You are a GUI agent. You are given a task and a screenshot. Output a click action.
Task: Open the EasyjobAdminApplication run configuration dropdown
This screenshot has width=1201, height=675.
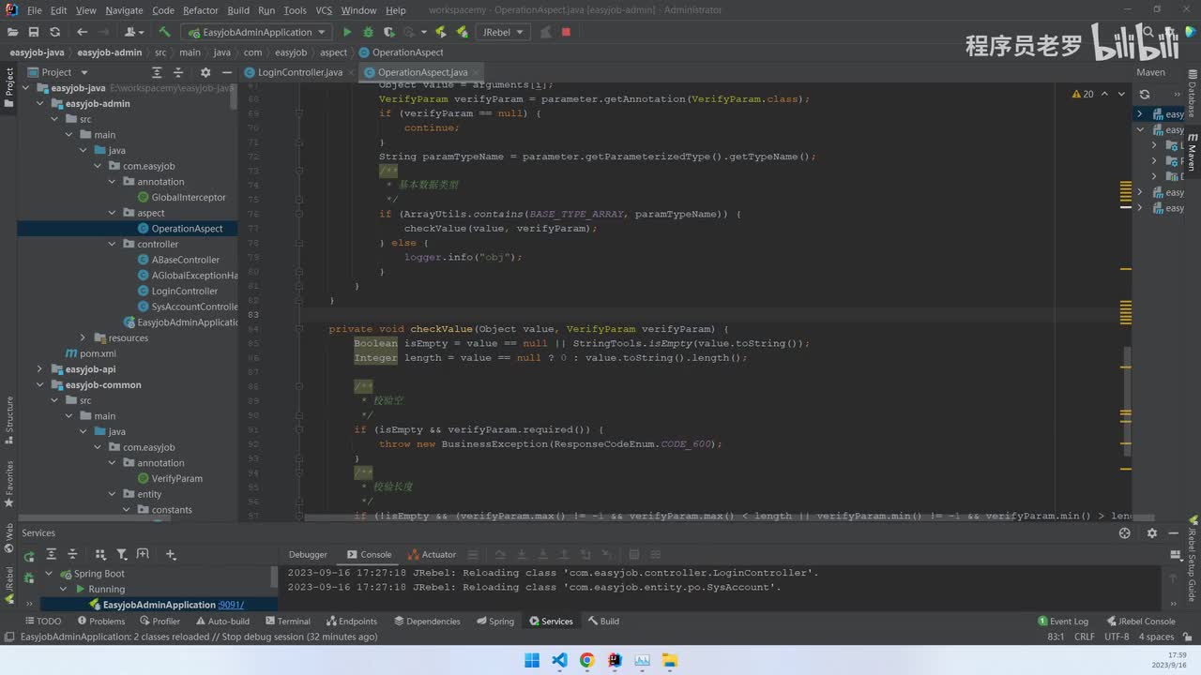[258, 32]
